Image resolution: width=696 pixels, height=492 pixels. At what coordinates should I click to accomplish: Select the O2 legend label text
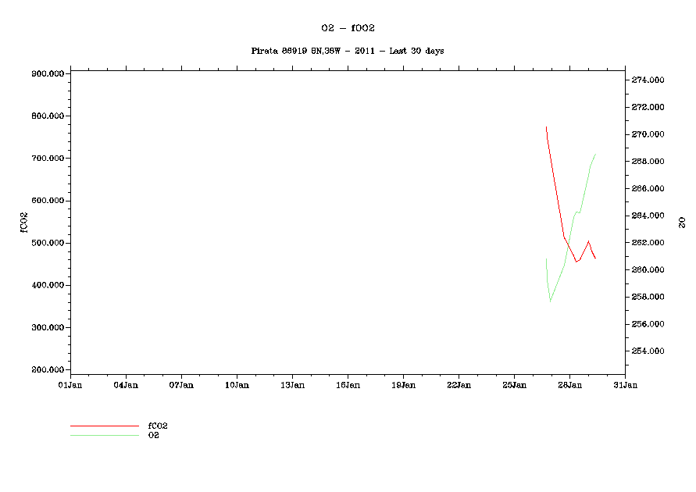click(154, 435)
